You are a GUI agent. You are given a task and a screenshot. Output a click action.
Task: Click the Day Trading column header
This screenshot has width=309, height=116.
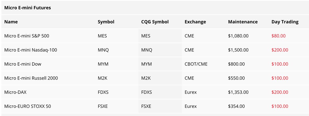click(x=285, y=22)
